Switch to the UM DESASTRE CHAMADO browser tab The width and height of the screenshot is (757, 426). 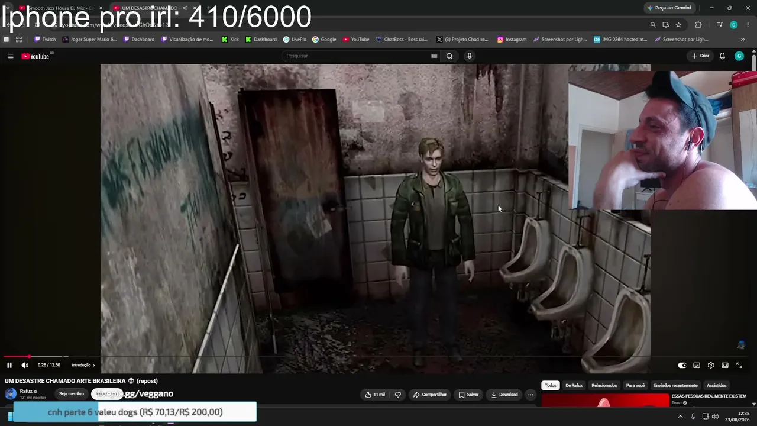155,8
